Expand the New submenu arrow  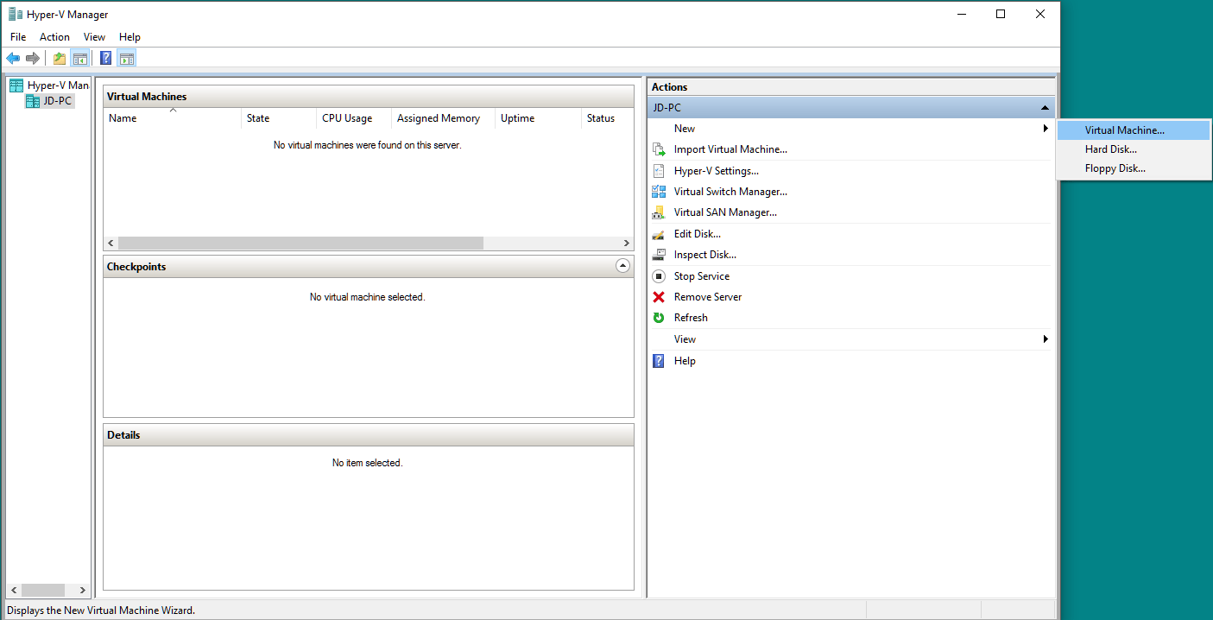[1046, 129]
